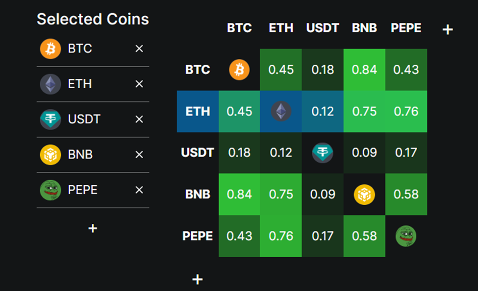478x291 pixels.
Task: Click the BNB icon in the matrix diagonal
Action: click(x=364, y=194)
